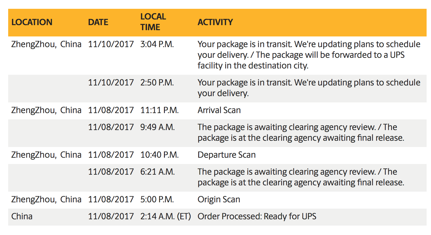Click the date in the Origin Scan row

tap(111, 199)
